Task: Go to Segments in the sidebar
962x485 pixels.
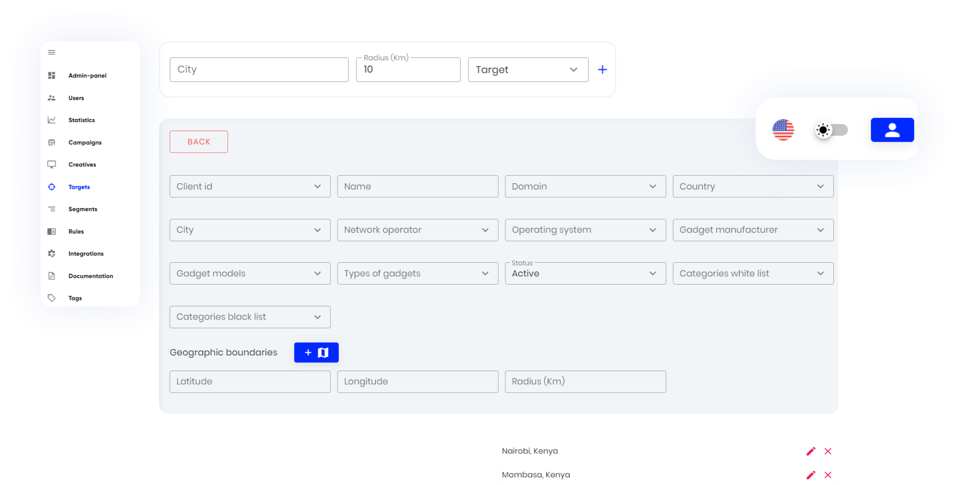Action: 83,209
